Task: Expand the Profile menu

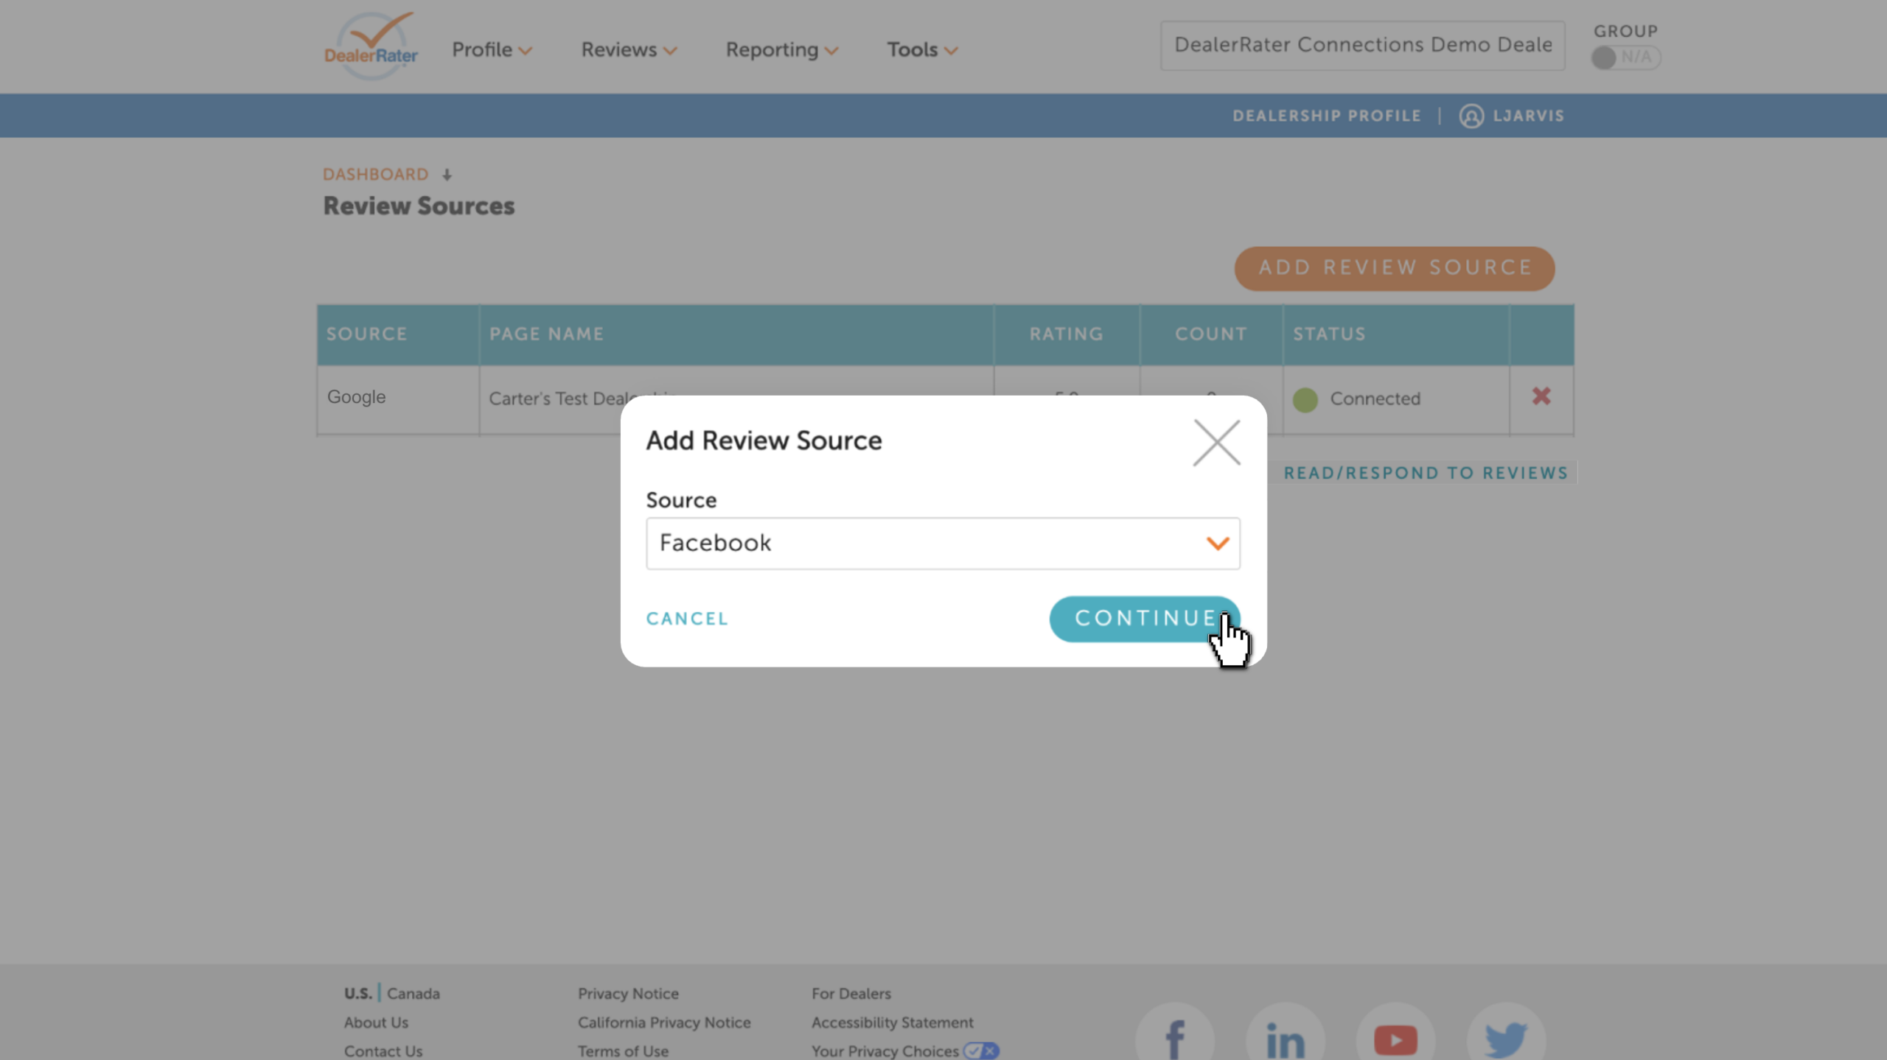Action: coord(492,49)
